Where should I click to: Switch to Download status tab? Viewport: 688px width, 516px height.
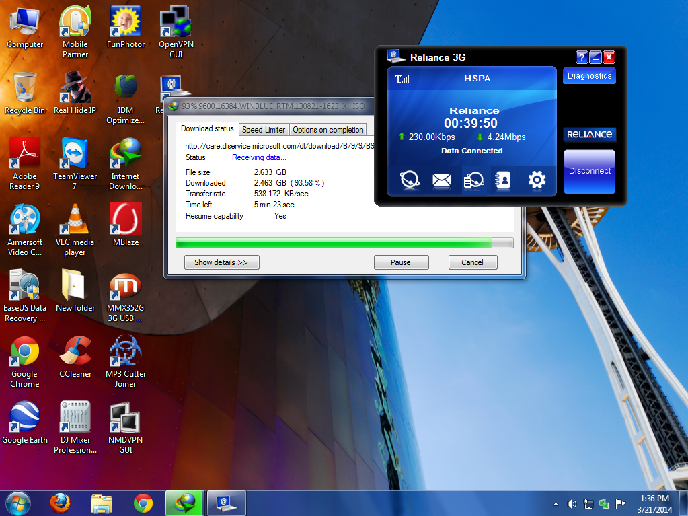[x=207, y=128]
